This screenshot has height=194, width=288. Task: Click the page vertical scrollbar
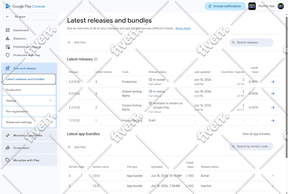(x=286, y=87)
